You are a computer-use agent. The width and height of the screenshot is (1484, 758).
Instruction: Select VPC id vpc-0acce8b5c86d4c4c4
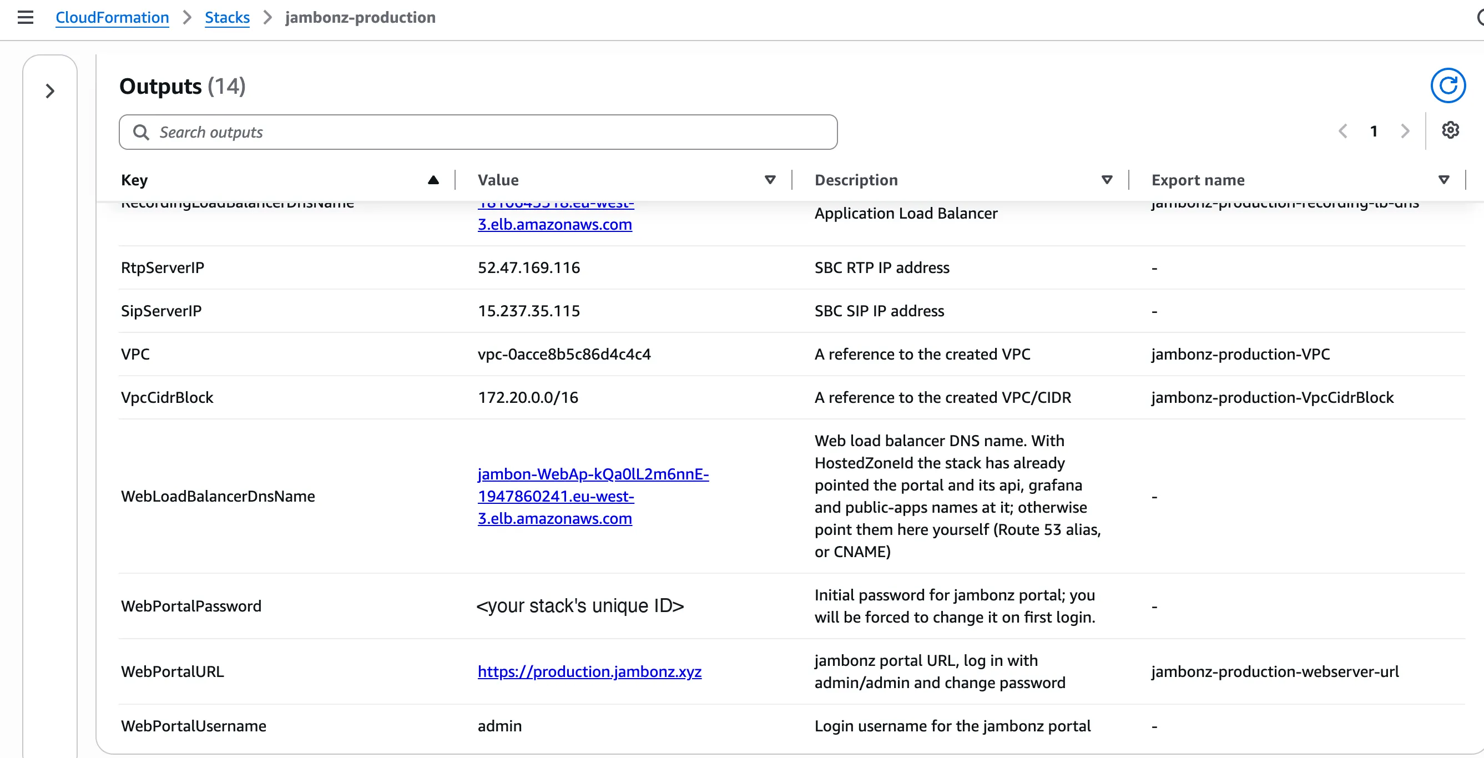(564, 354)
